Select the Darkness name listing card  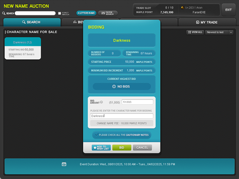click(x=22, y=48)
